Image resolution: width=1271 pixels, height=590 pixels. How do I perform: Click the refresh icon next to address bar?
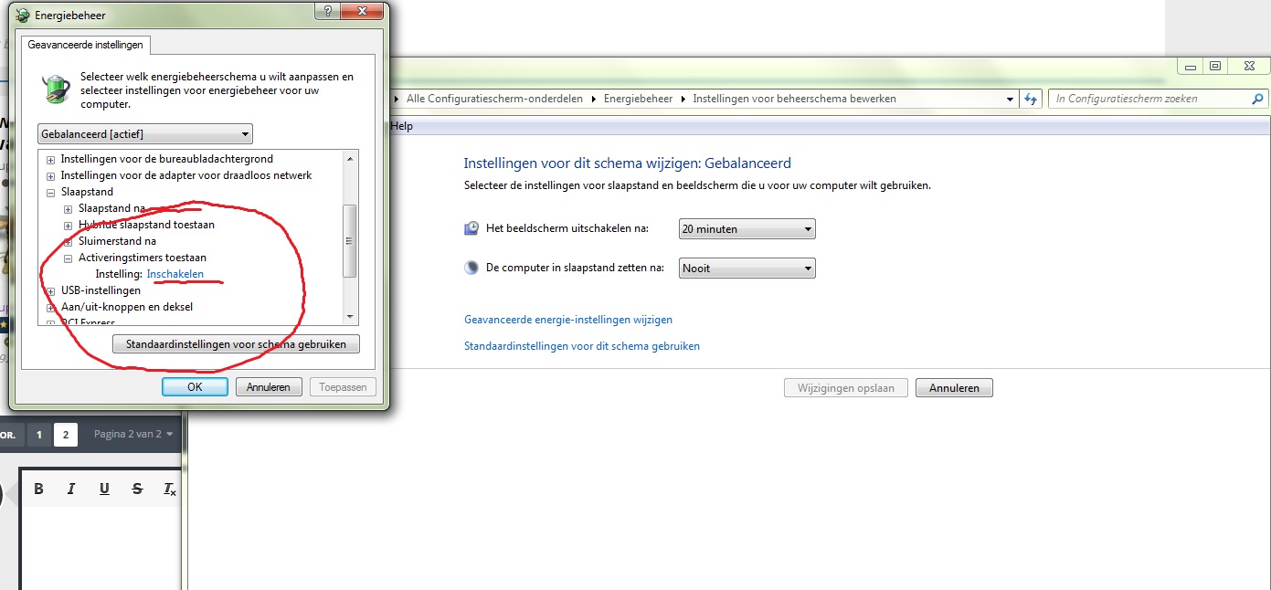pyautogui.click(x=1032, y=99)
